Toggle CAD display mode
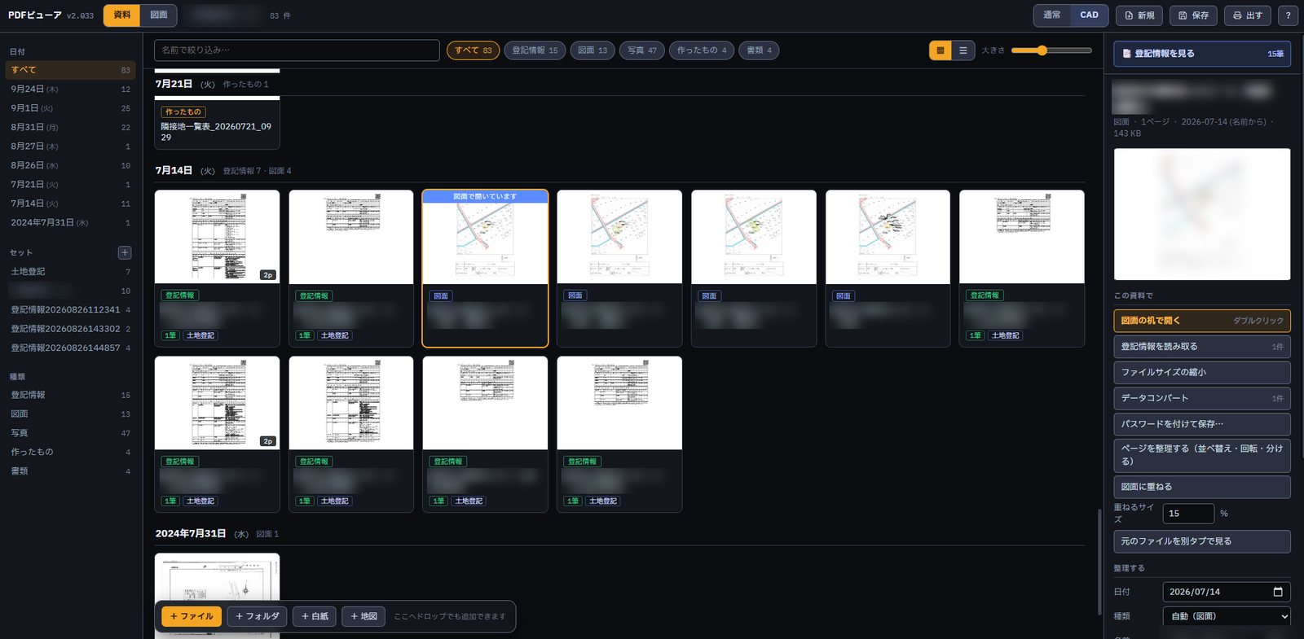1304x639 pixels. pyautogui.click(x=1089, y=15)
